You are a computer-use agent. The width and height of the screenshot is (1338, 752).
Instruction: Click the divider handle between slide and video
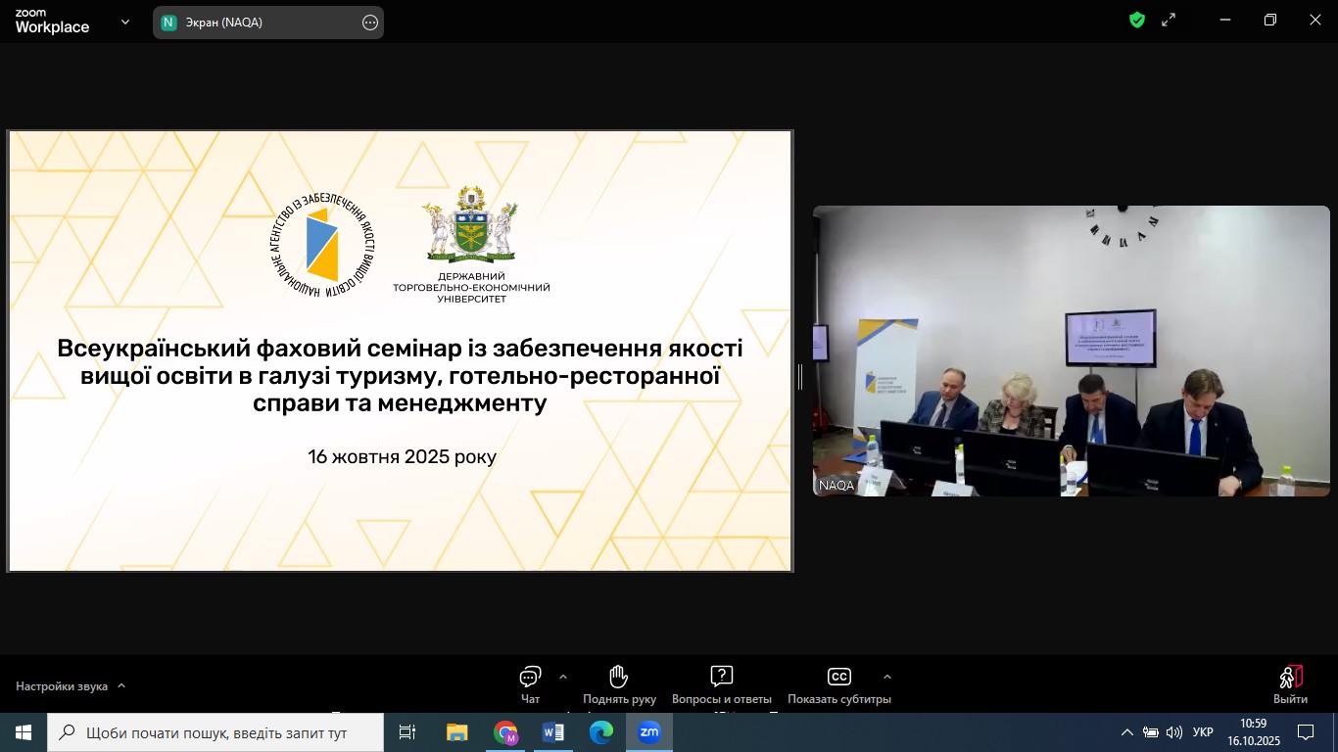click(x=800, y=376)
